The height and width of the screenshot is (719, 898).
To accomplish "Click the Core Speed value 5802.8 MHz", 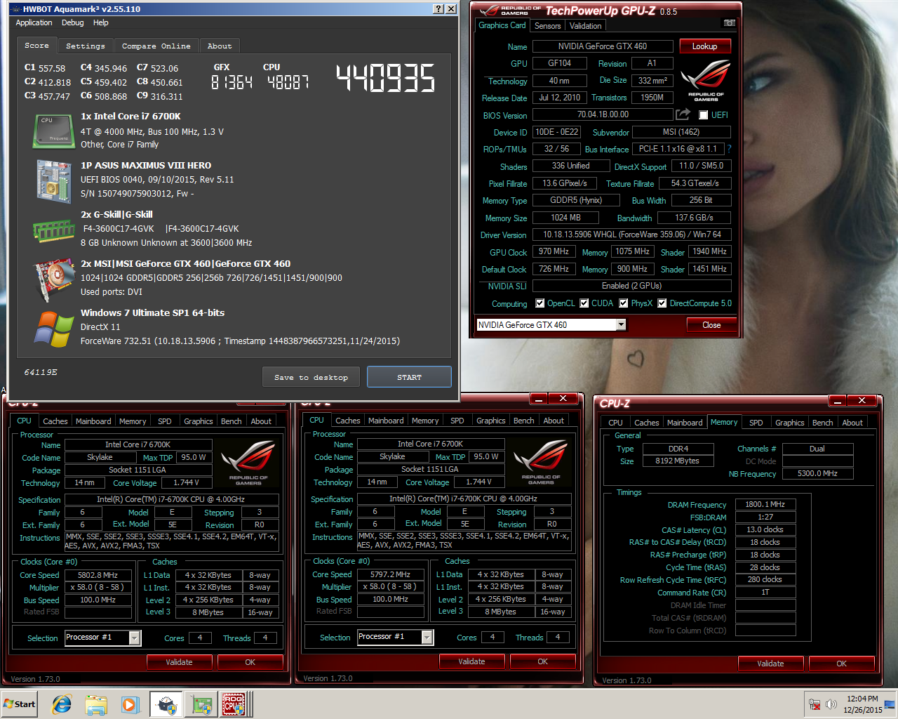I will pyautogui.click(x=98, y=574).
